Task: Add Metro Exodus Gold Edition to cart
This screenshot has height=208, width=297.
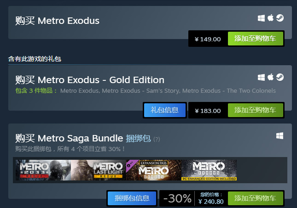Action: [255, 110]
